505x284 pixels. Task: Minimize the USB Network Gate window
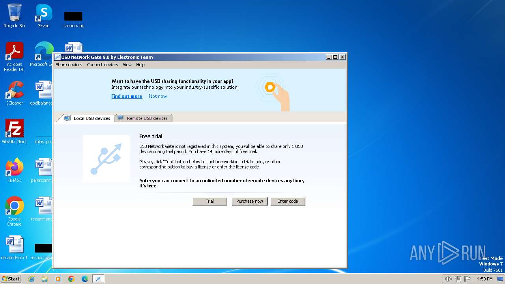(x=329, y=57)
